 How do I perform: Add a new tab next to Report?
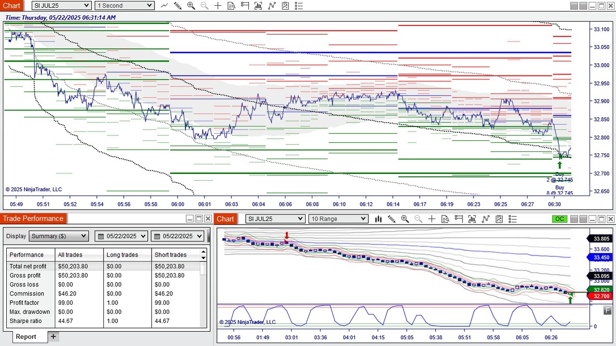point(53,336)
